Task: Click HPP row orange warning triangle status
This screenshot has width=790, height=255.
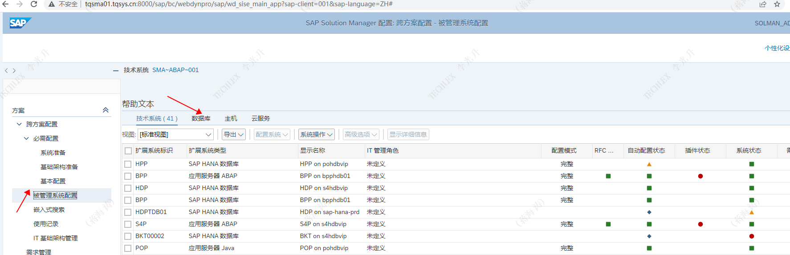Action: click(x=649, y=164)
